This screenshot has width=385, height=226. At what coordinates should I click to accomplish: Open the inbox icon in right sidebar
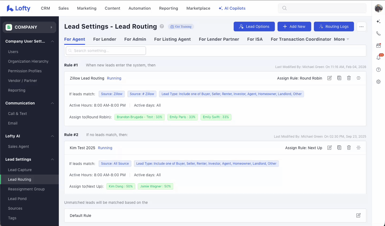pos(378,46)
